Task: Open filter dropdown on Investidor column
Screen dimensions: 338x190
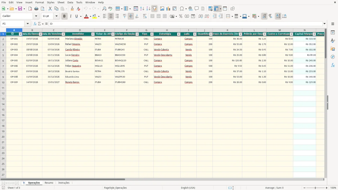Action: tap(93, 34)
